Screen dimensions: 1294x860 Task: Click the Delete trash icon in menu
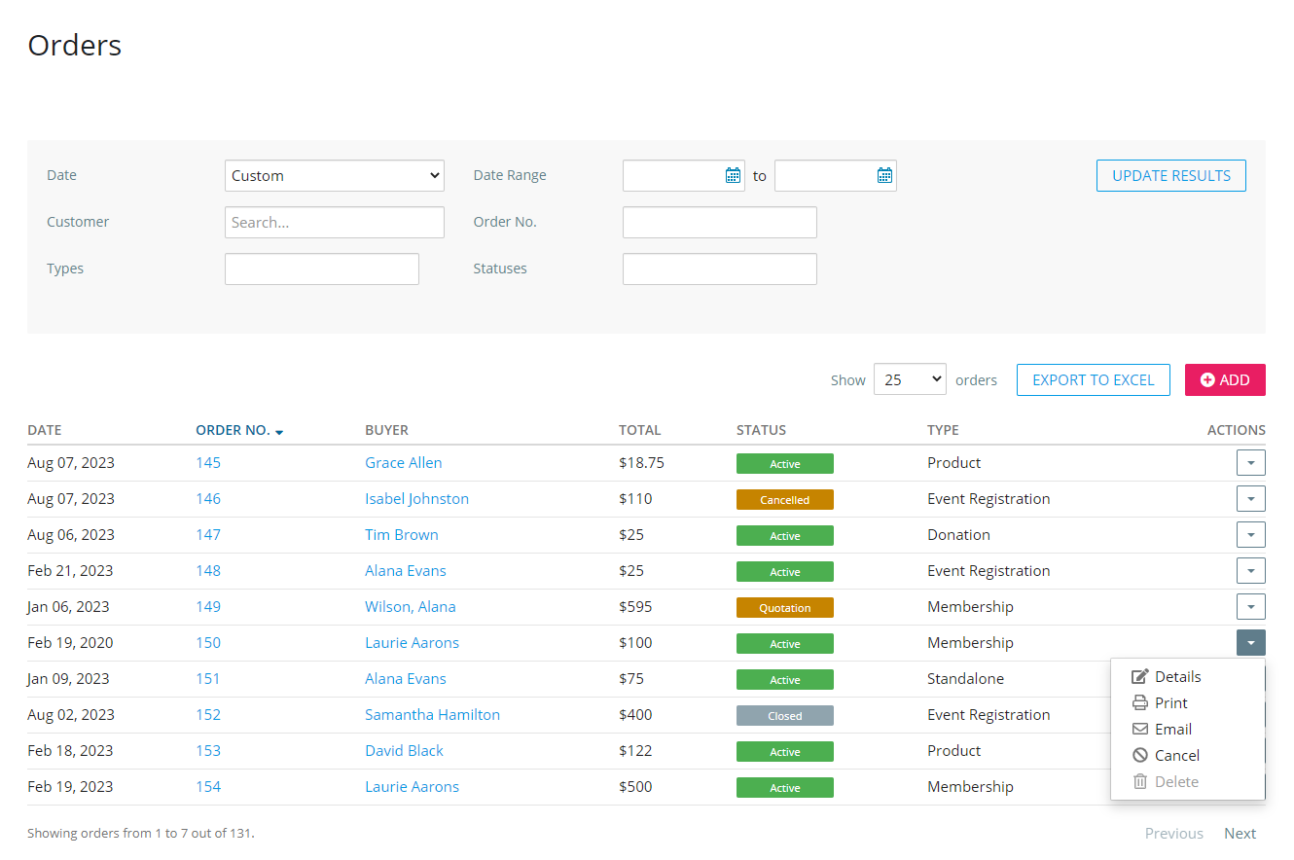click(1139, 782)
